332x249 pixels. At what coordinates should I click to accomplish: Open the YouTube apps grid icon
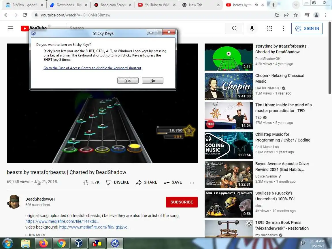pos(269,28)
